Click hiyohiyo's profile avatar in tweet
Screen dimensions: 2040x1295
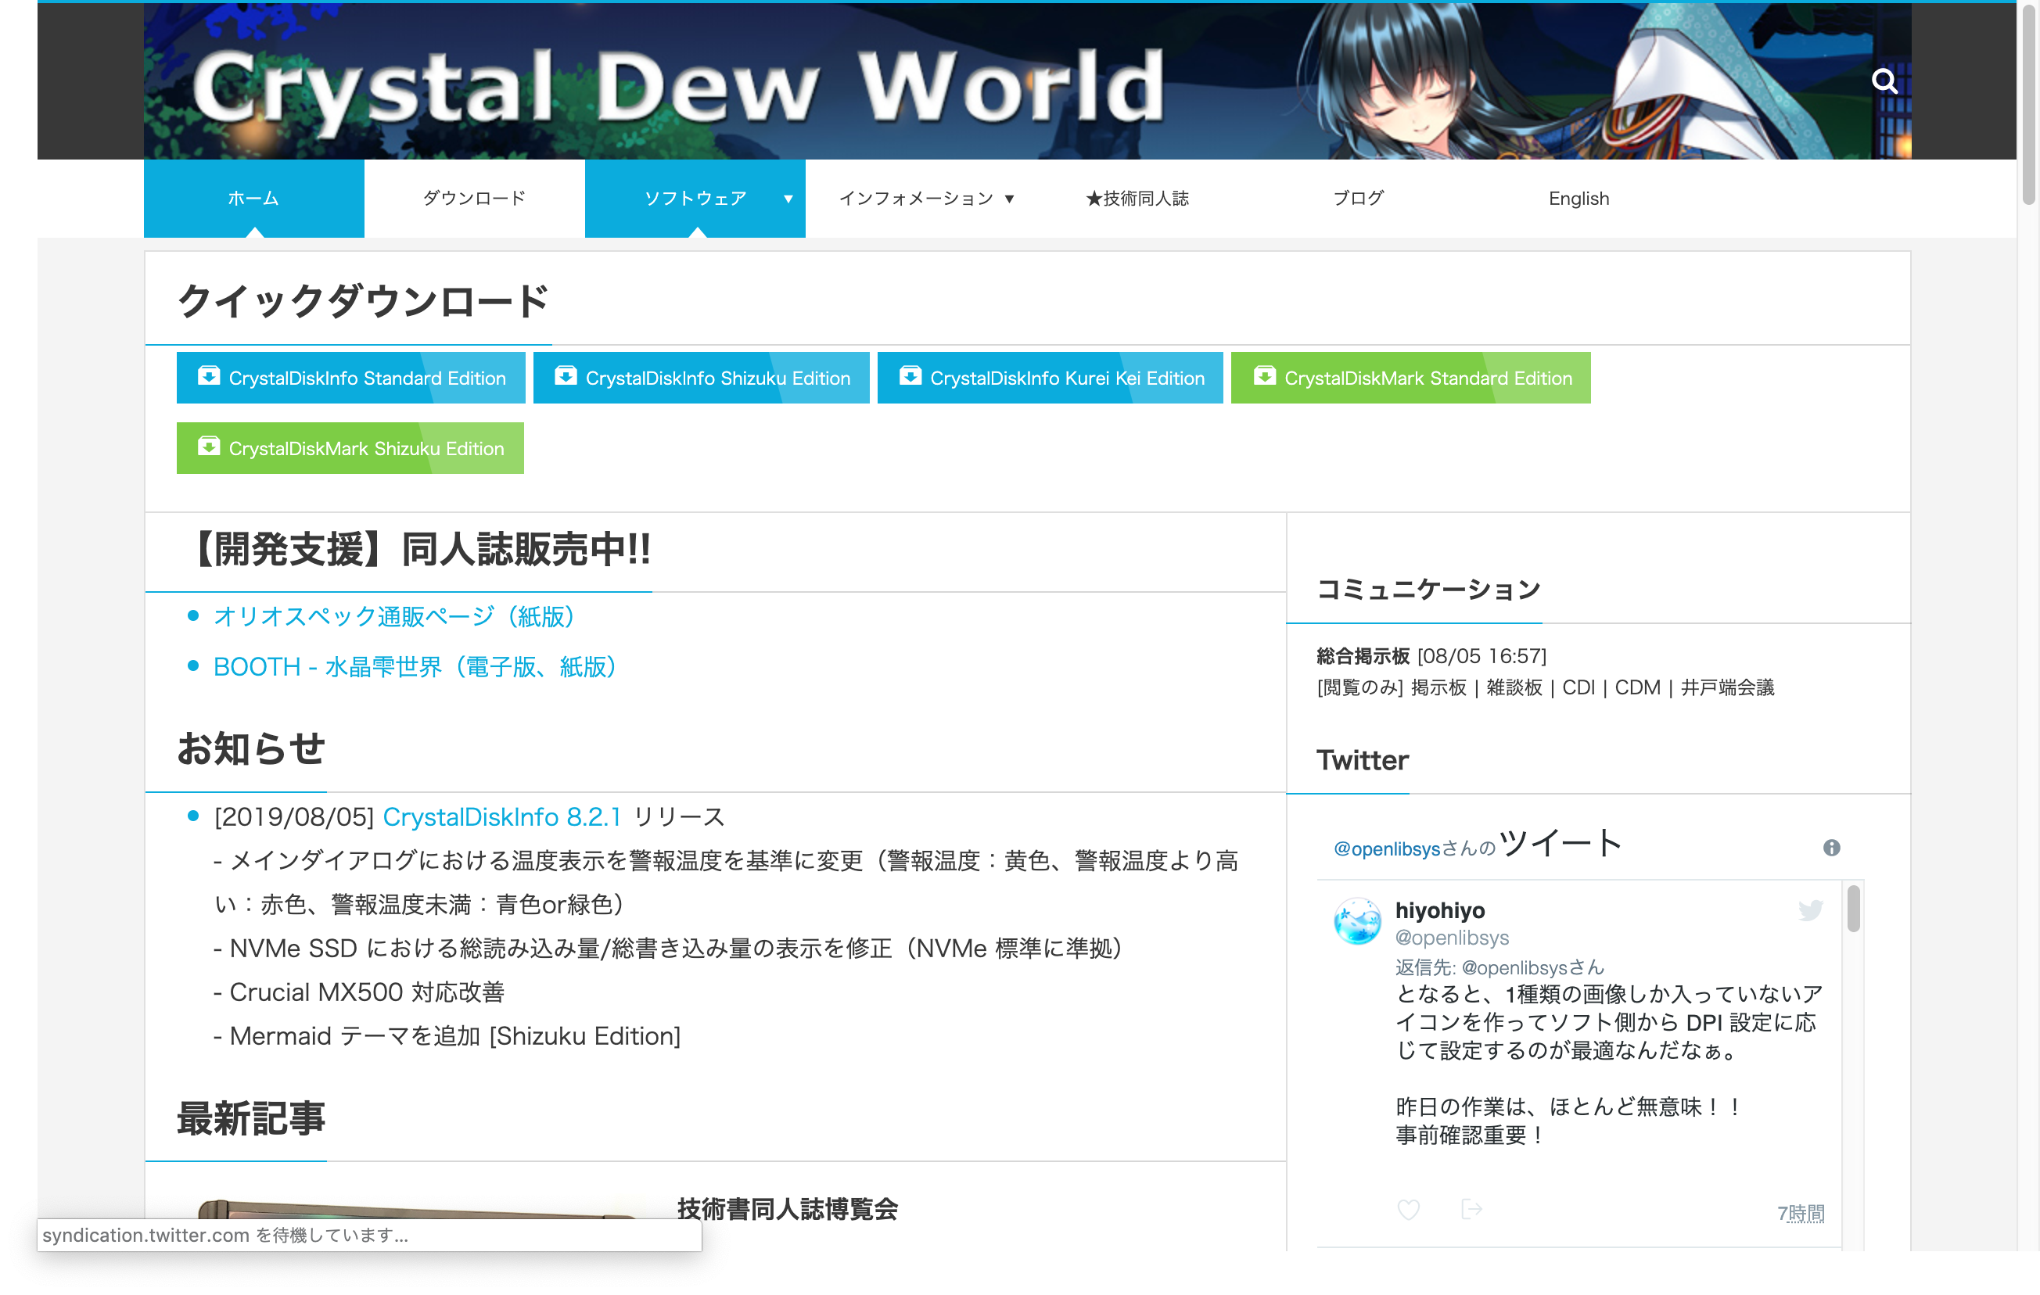point(1357,921)
